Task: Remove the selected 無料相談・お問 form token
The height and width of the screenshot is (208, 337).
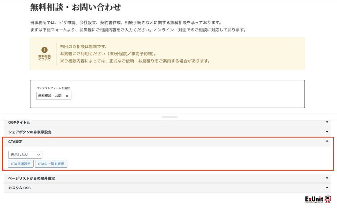Action: tap(67, 96)
